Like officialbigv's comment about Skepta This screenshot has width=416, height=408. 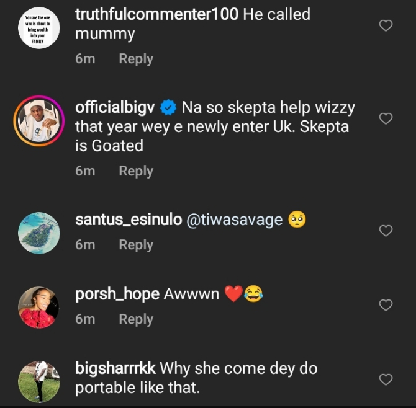(386, 118)
